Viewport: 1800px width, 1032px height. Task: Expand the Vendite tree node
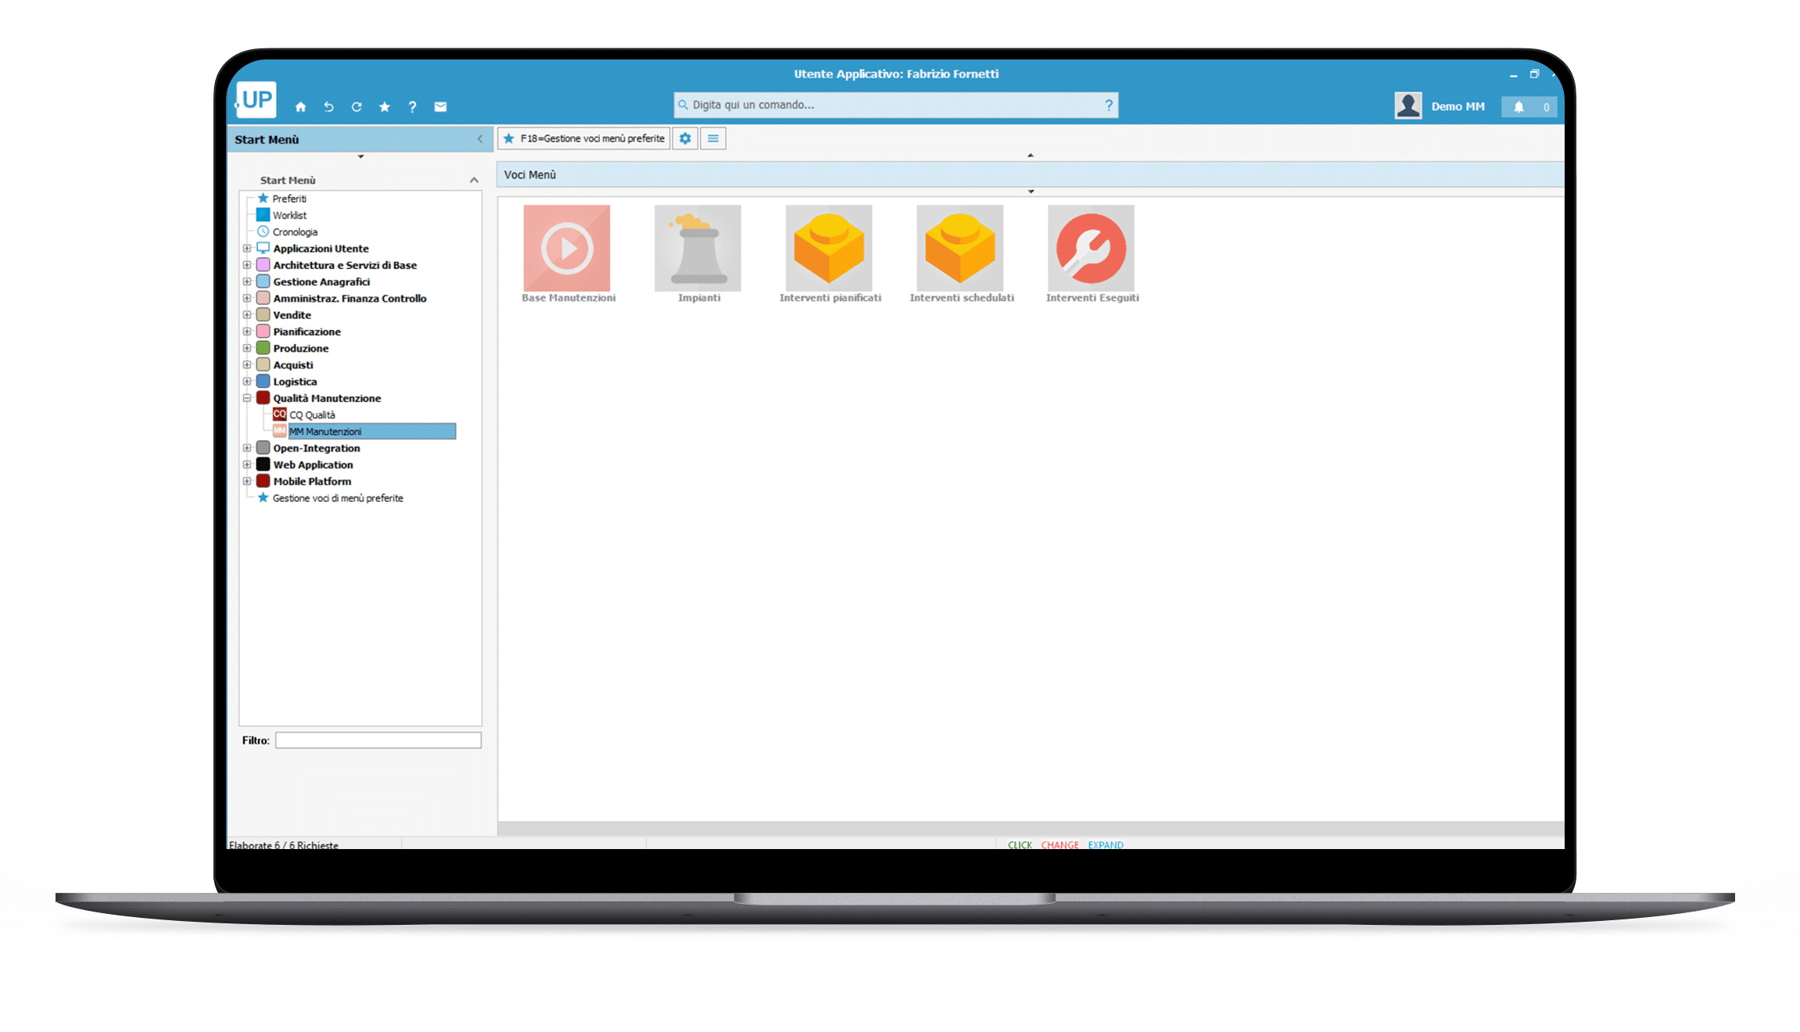tap(247, 315)
